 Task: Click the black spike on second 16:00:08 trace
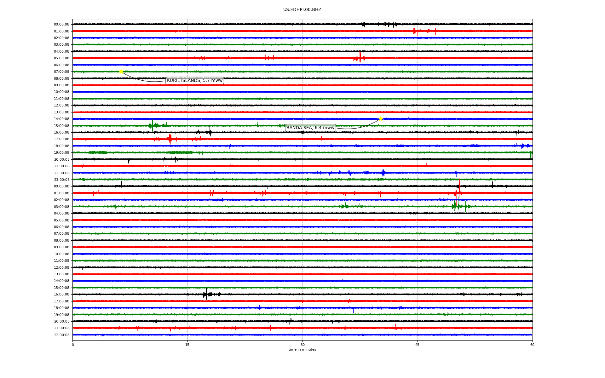point(206,294)
